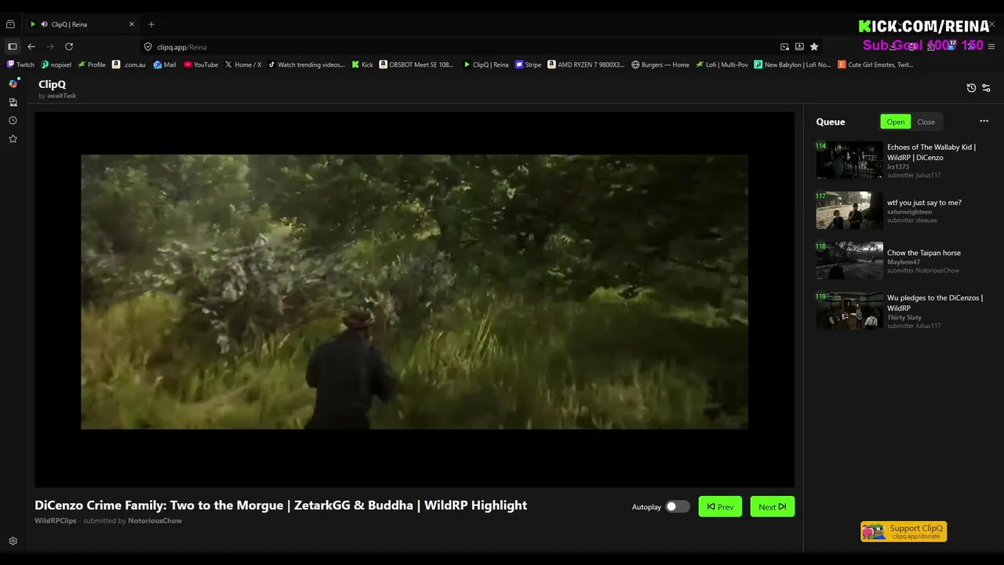
Task: Bookmark this page with the star icon
Action: [814, 46]
